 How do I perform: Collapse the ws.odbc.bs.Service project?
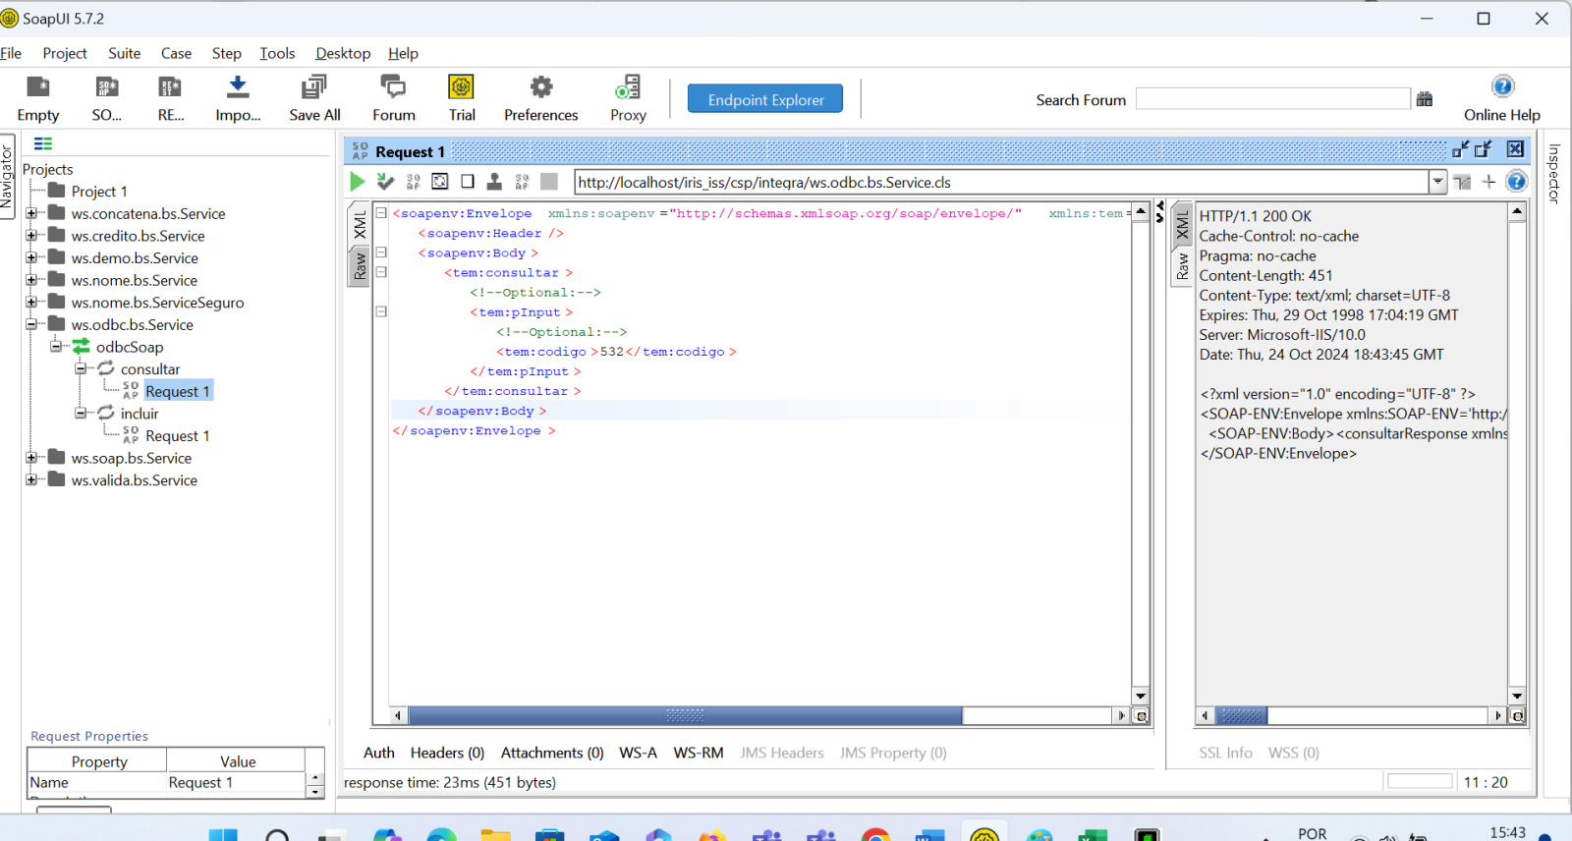[31, 324]
